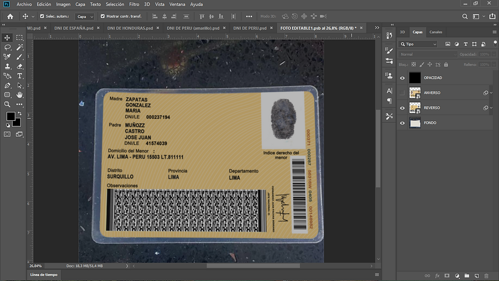Click the Home icon in options bar
Image resolution: width=499 pixels, height=281 pixels.
click(10, 16)
